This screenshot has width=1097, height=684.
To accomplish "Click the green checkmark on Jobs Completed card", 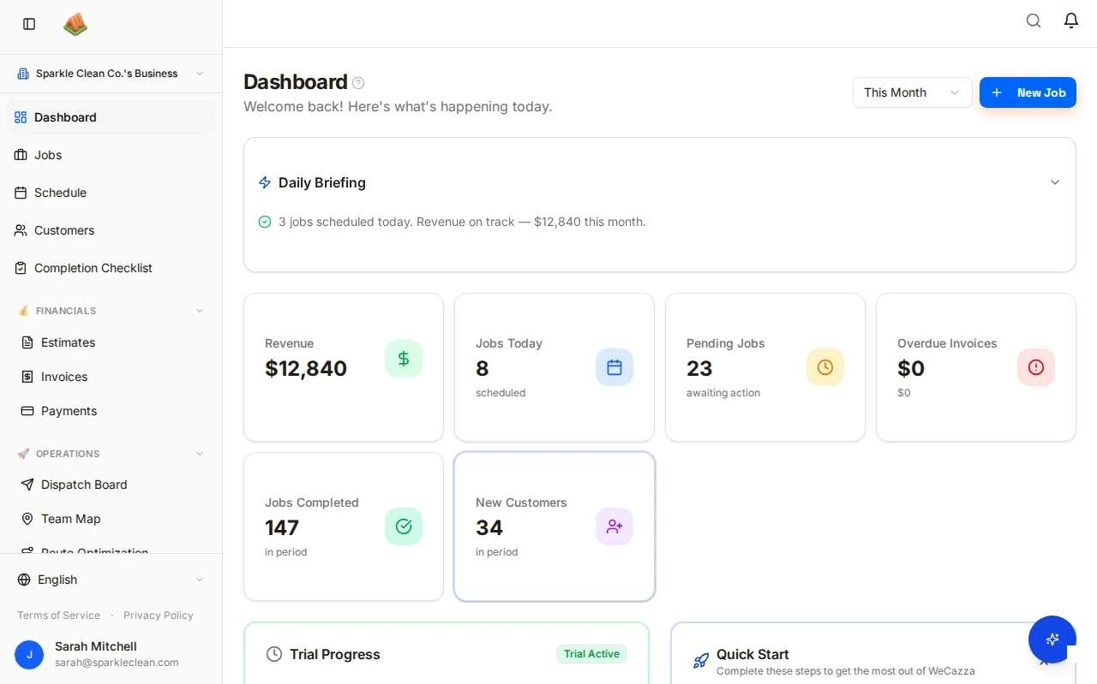I will (404, 526).
